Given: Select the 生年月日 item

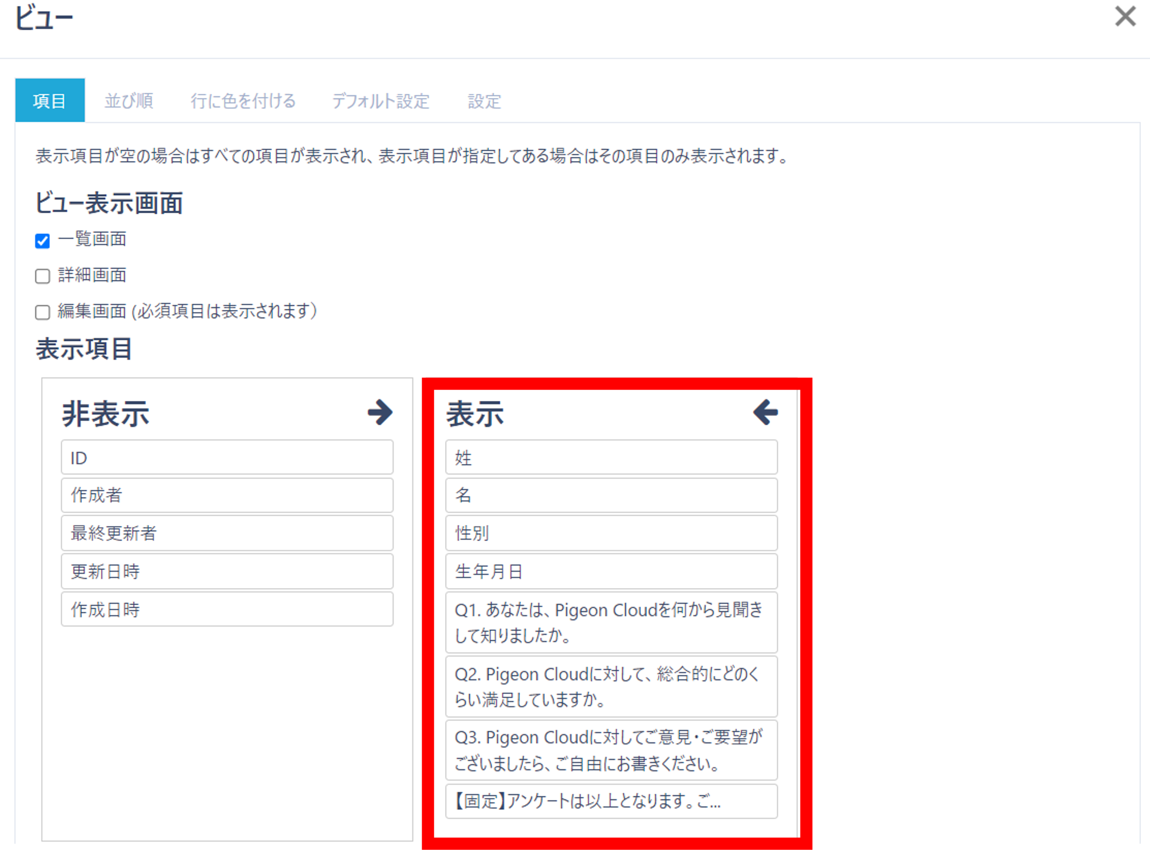Looking at the screenshot, I should [611, 571].
